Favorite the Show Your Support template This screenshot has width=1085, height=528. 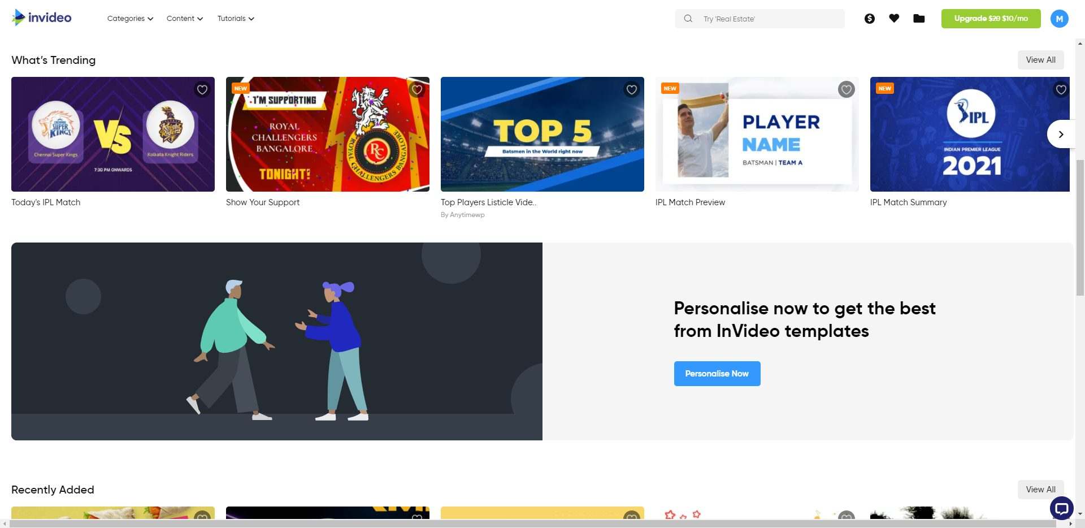pos(417,90)
